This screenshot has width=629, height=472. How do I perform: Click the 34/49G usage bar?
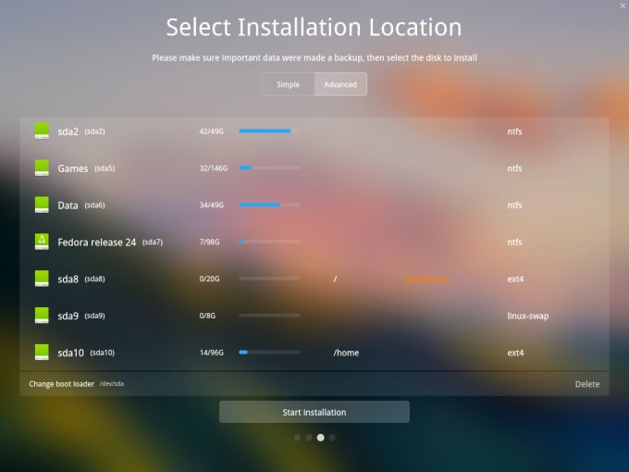(269, 205)
